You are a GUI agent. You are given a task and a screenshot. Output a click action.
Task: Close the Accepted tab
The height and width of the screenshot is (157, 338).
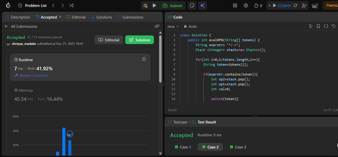click(x=60, y=17)
